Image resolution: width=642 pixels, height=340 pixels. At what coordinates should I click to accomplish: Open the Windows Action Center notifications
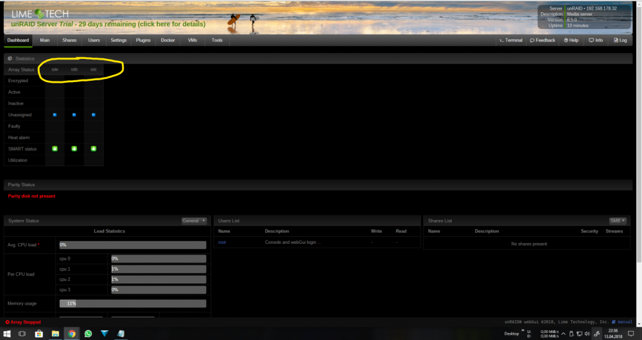point(631,334)
